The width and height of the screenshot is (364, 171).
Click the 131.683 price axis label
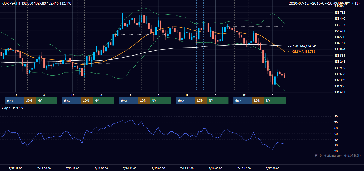click(x=340, y=92)
